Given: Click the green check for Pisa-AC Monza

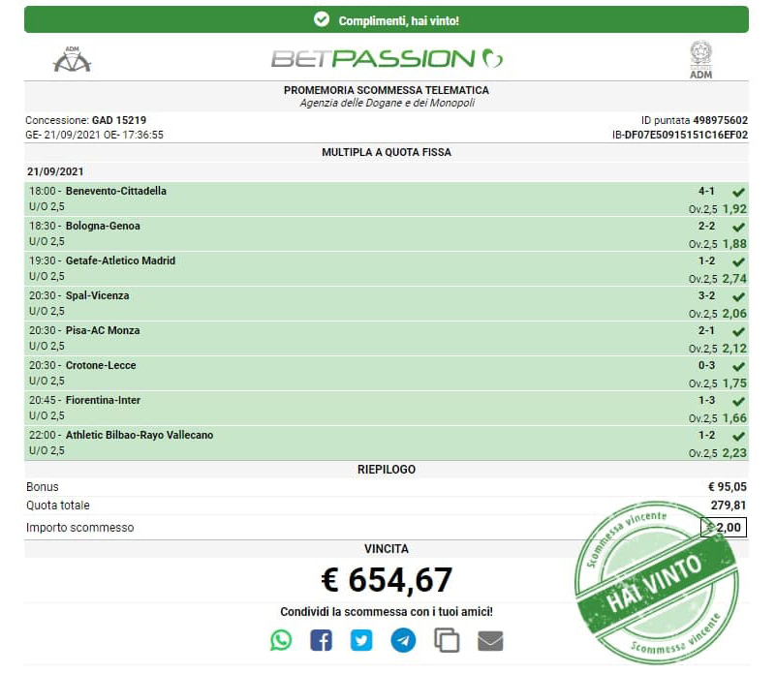Looking at the screenshot, I should point(738,331).
